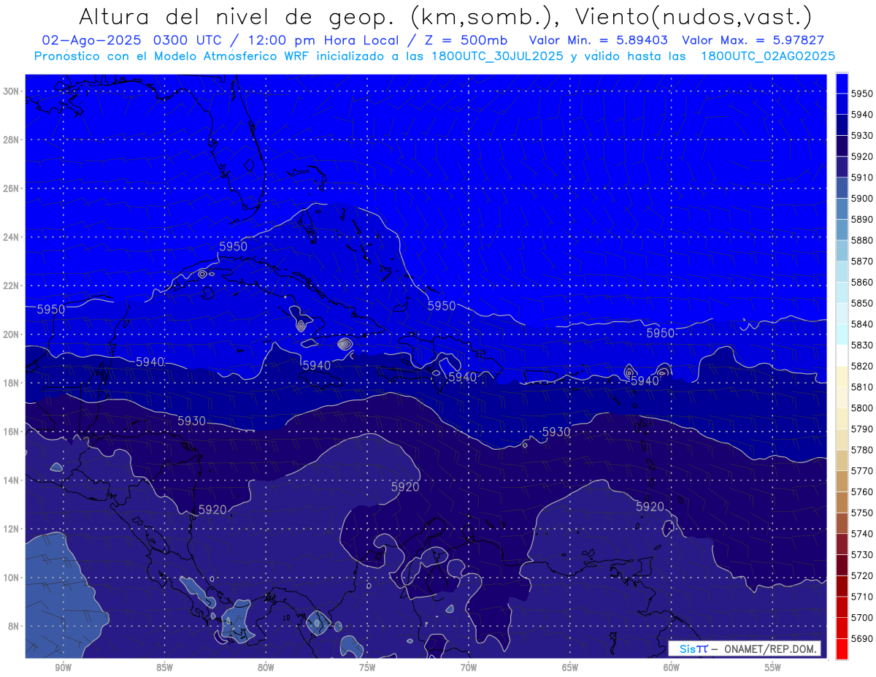The width and height of the screenshot is (876, 677).
Task: Click the 20N latitude label
Action: tap(11, 334)
